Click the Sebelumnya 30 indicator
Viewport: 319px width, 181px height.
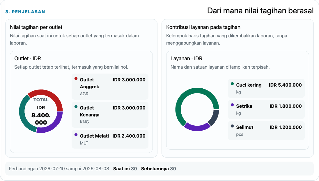159,169
